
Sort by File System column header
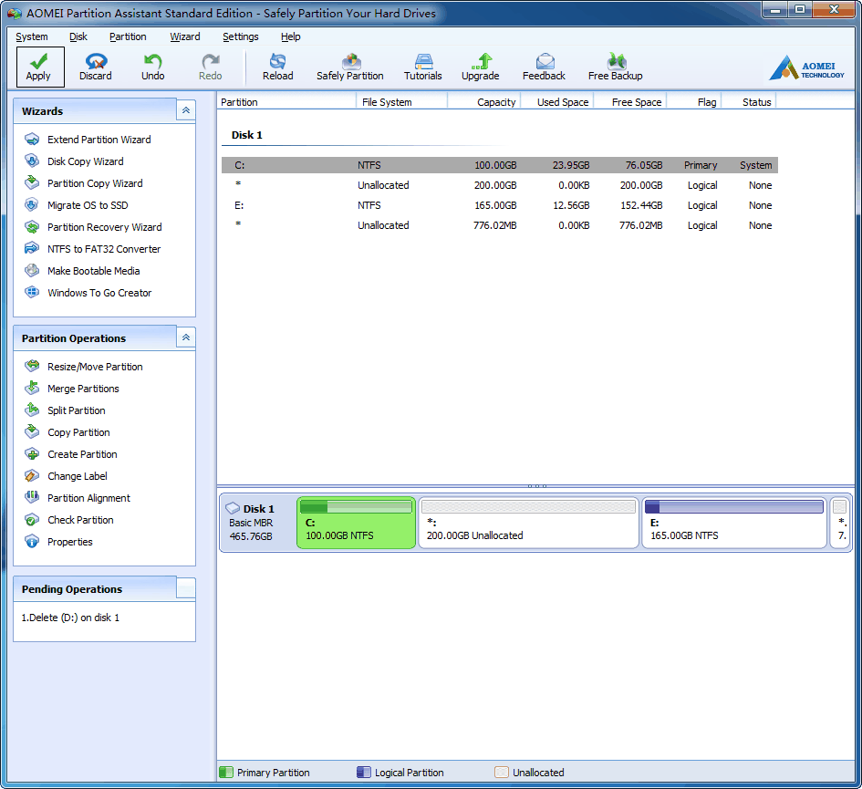point(402,102)
